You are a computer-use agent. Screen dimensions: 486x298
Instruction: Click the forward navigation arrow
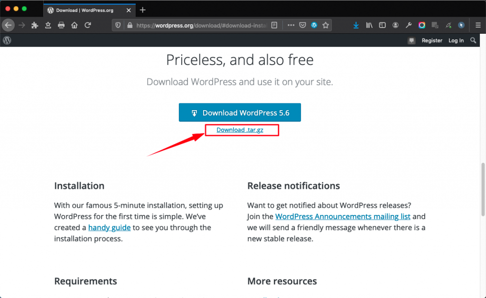coord(22,25)
